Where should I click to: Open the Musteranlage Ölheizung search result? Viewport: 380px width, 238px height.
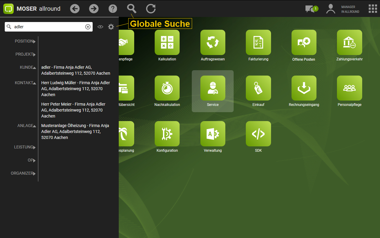(x=75, y=131)
